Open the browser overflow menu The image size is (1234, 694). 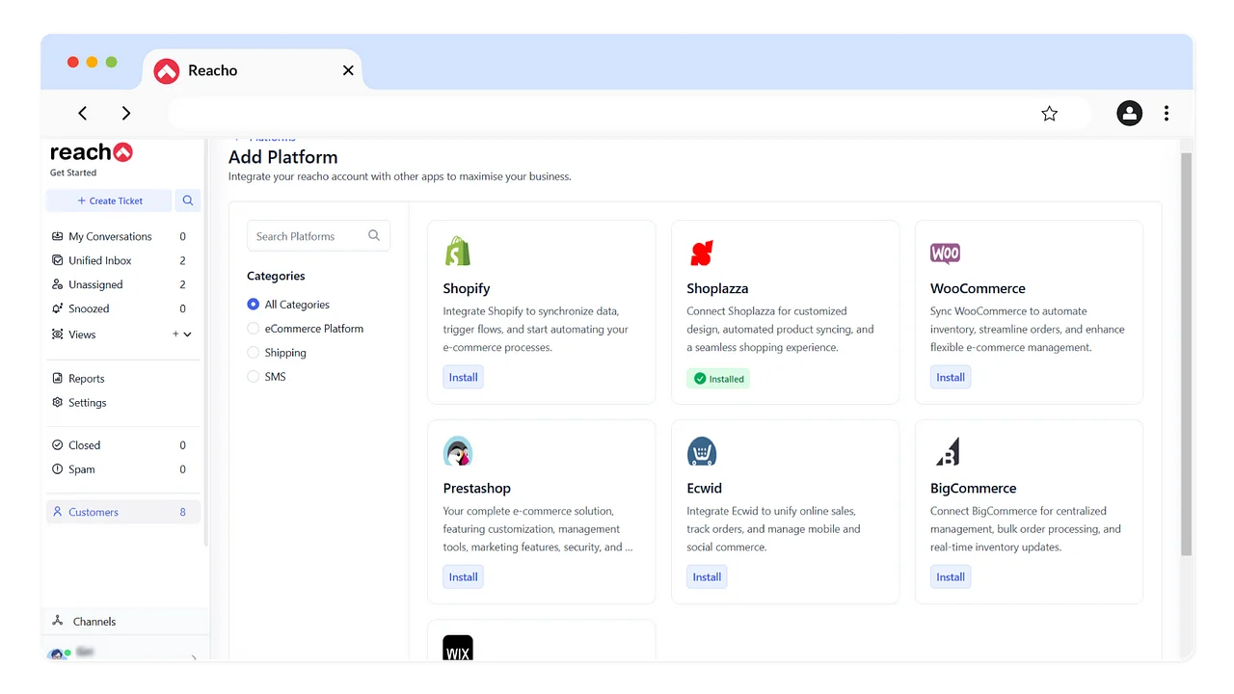(1167, 113)
